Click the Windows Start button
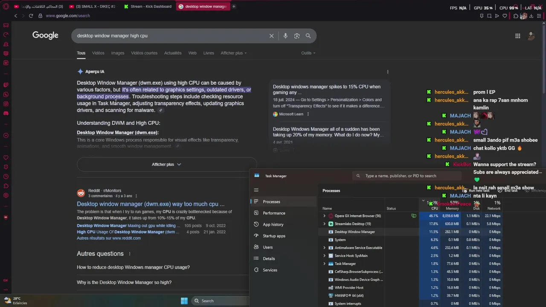 tap(184, 301)
